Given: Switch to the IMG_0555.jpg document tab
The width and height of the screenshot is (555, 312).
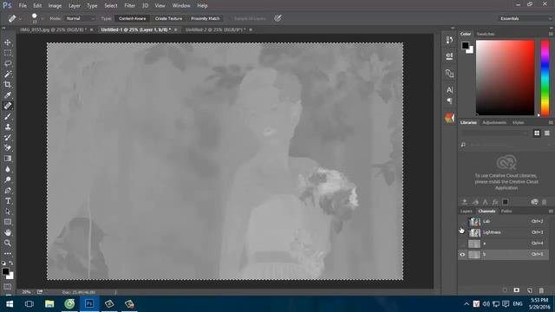Looking at the screenshot, I should tap(53, 29).
